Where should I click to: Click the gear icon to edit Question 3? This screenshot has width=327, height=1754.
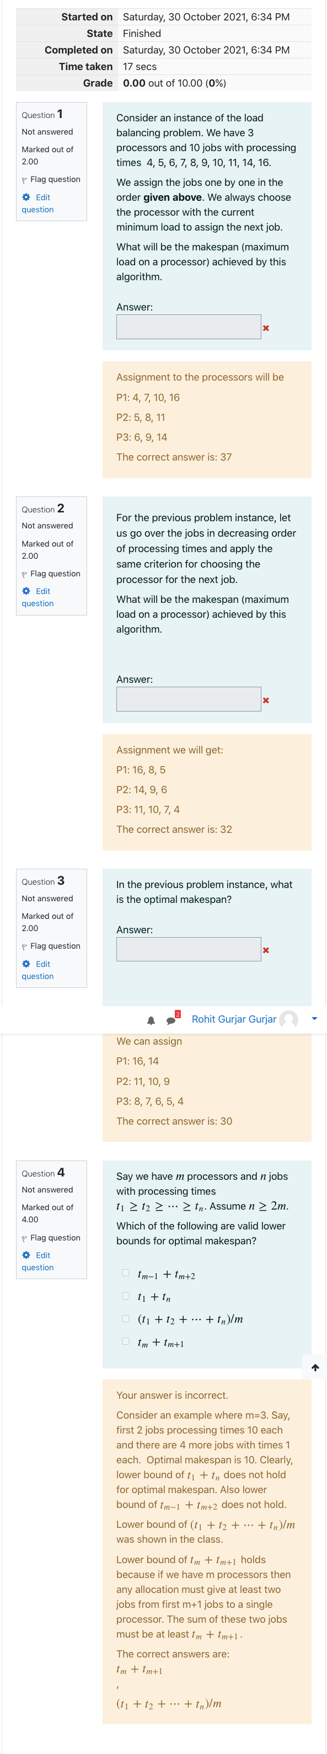pos(26,964)
